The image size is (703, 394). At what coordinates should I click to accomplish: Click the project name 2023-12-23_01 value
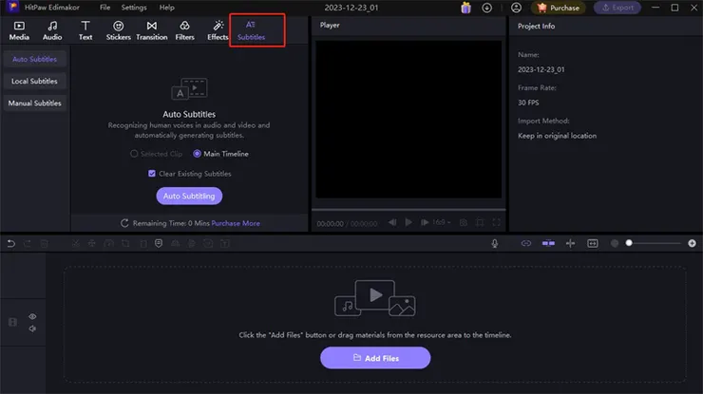tap(541, 69)
